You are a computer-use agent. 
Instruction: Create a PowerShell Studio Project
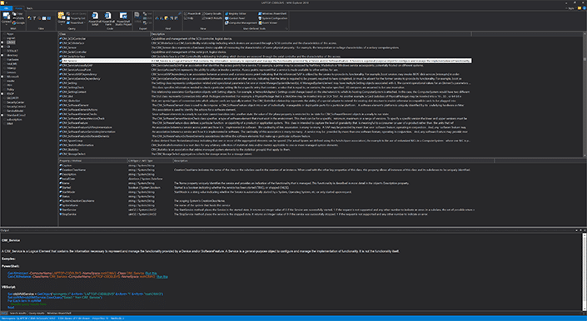pyautogui.click(x=123, y=18)
